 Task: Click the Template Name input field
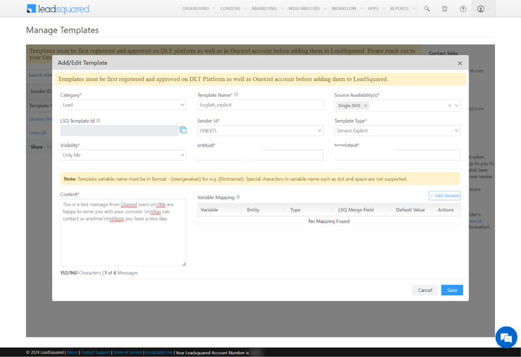(x=260, y=105)
